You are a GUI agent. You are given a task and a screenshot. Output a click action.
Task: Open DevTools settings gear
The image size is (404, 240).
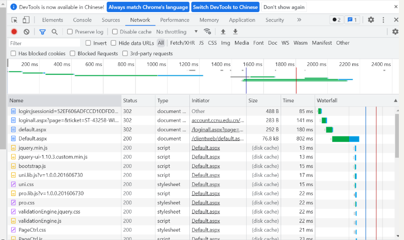point(371,20)
